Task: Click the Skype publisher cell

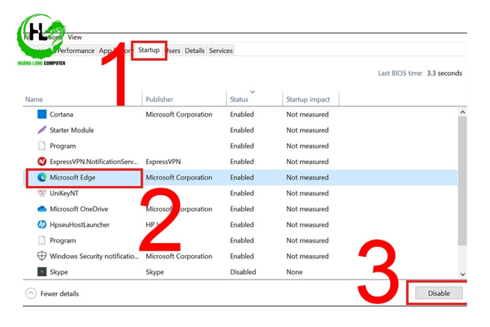Action: 155,272
